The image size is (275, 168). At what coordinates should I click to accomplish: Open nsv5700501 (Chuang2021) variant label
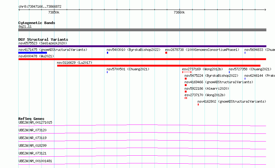[128, 69]
